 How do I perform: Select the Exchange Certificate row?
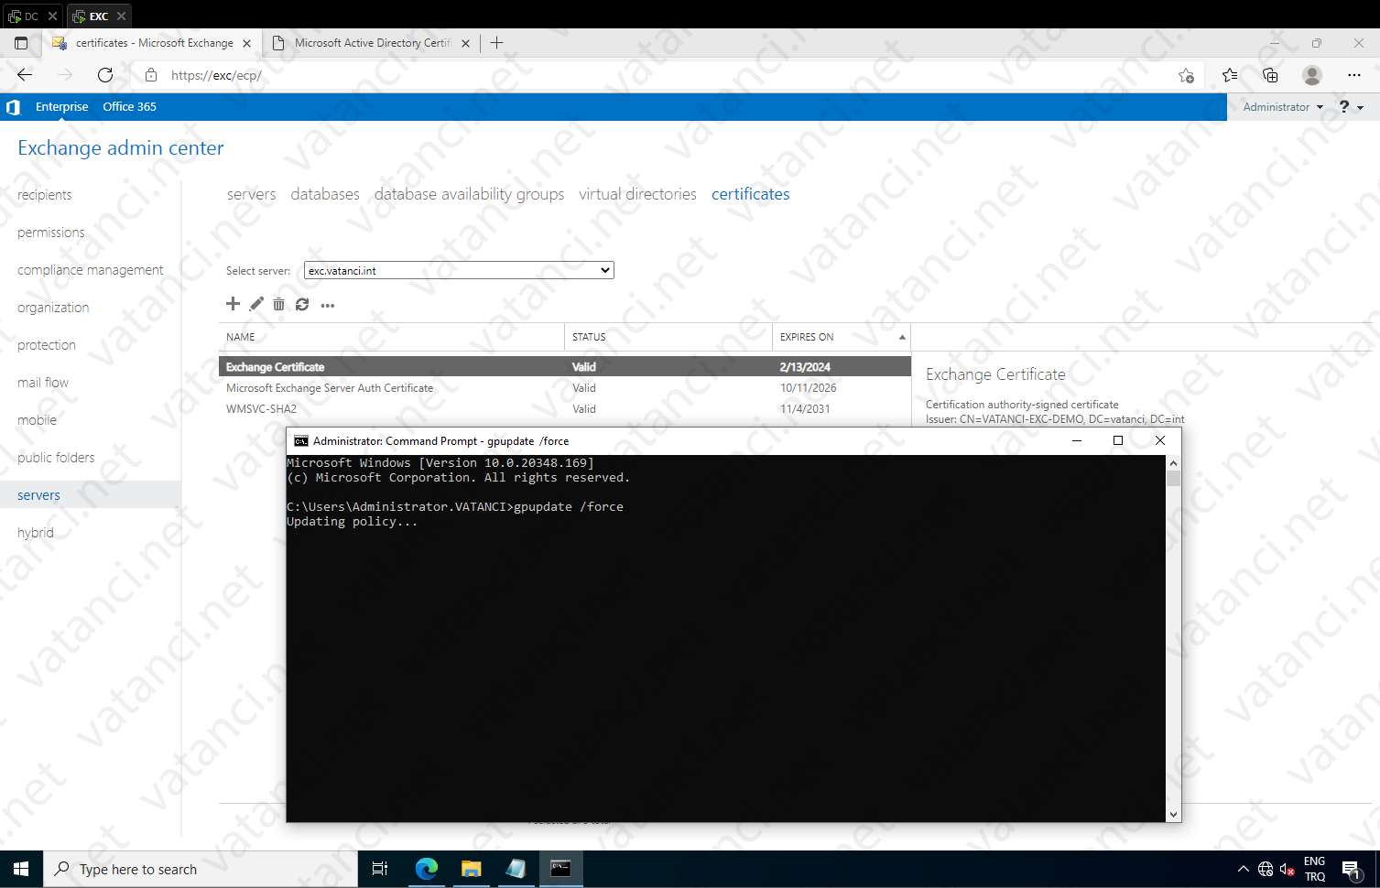click(x=565, y=367)
